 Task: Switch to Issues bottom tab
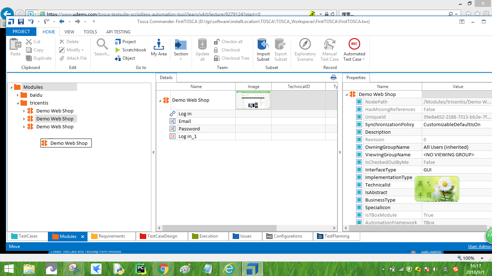click(245, 236)
